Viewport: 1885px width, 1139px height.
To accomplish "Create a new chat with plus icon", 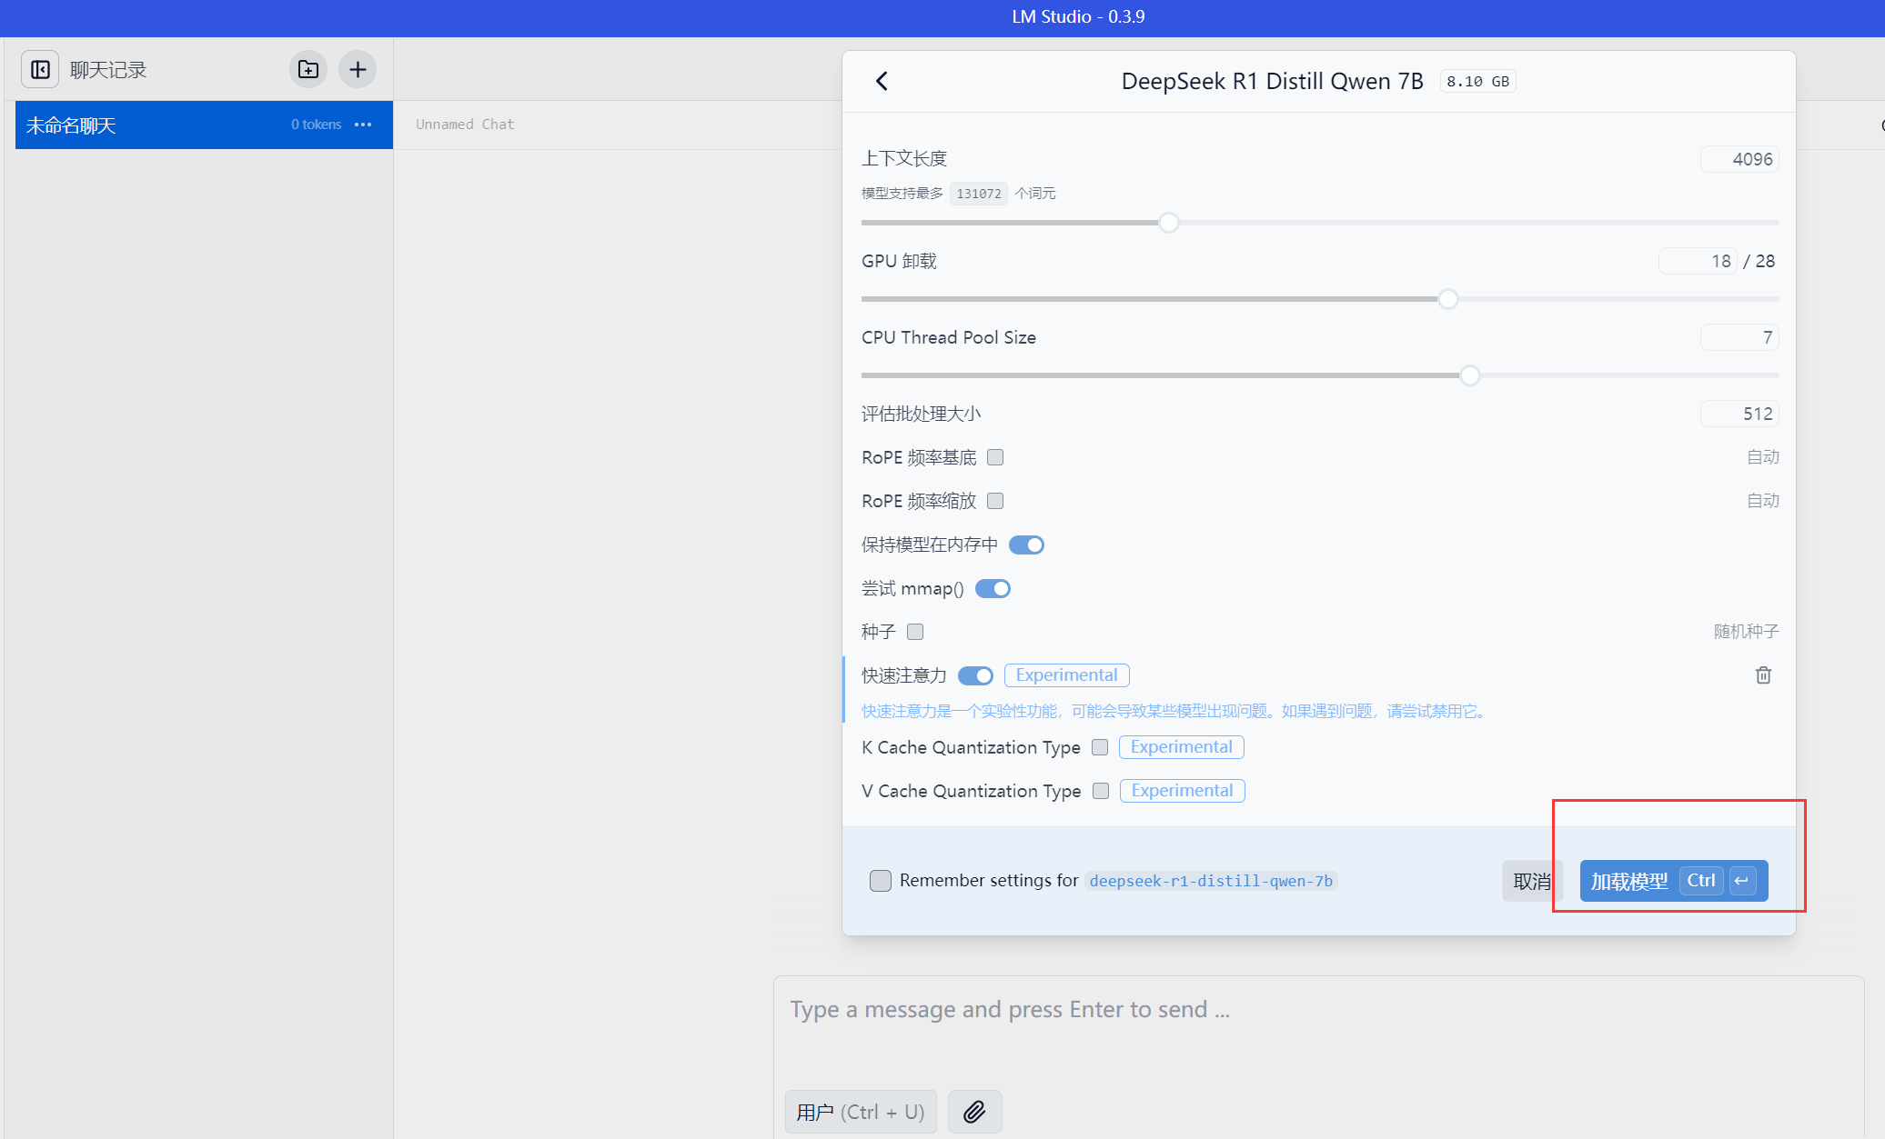I will coord(358,70).
